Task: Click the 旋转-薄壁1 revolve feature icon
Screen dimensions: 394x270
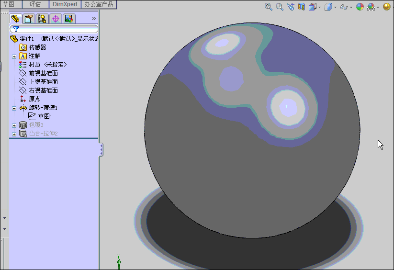Action: tap(23, 108)
